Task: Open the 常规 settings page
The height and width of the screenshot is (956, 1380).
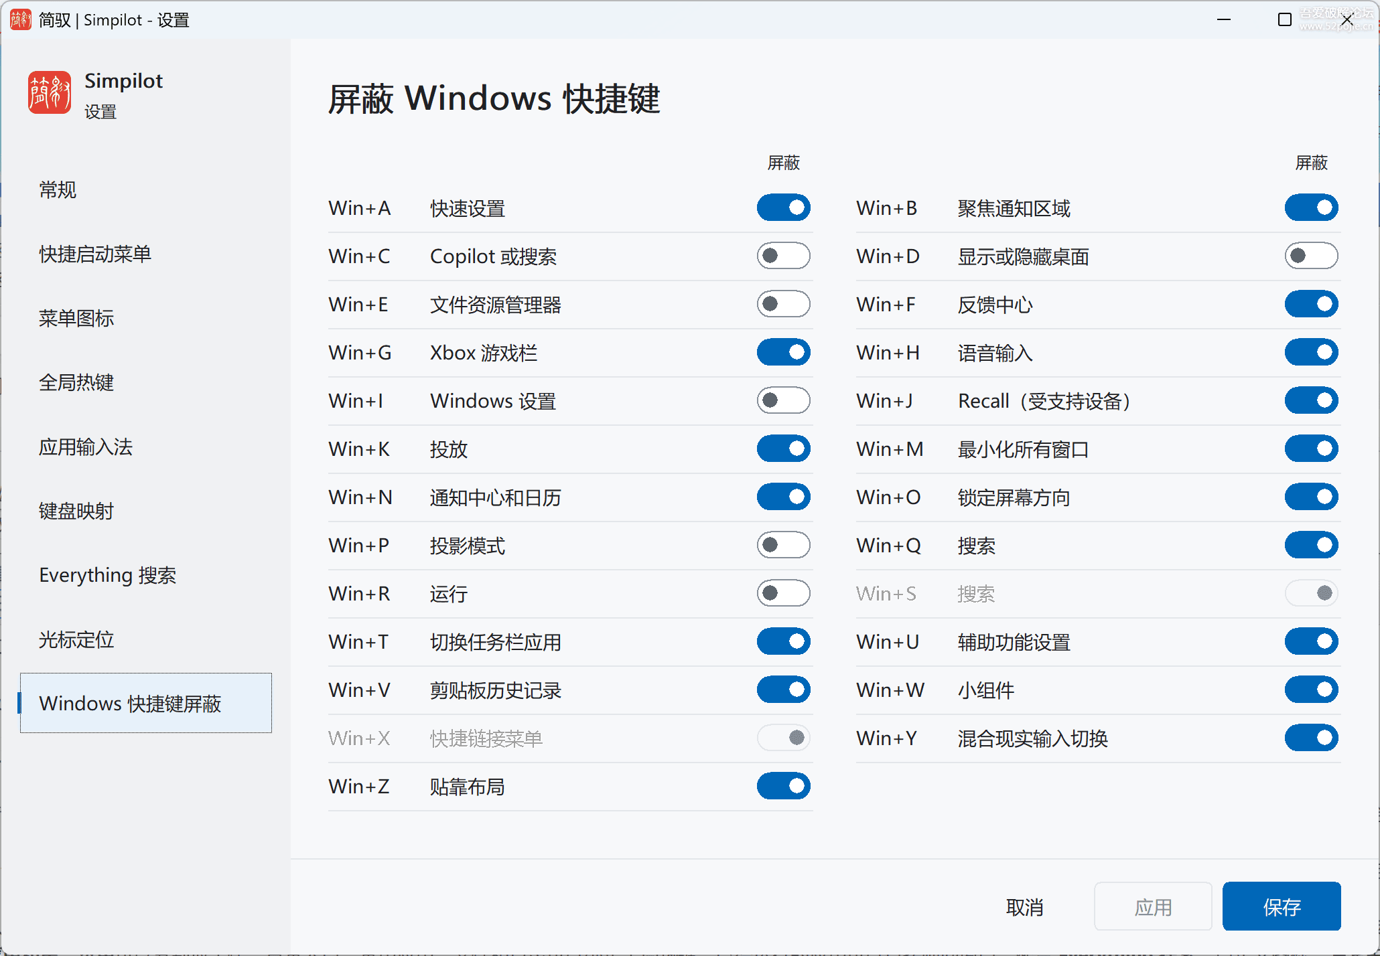Action: 146,190
